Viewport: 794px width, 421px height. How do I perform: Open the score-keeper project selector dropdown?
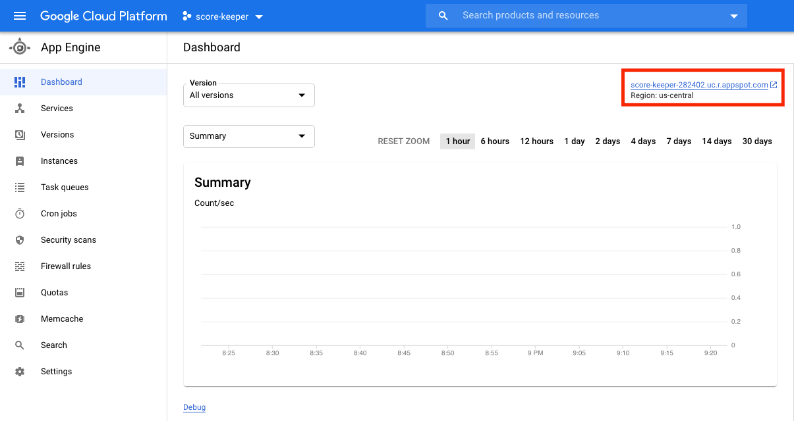pos(223,16)
